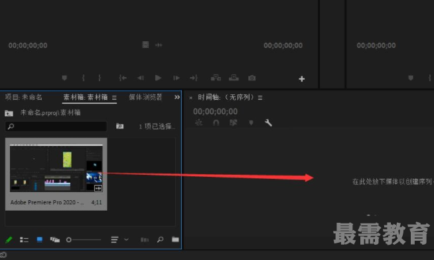
Task: Toggle project write lock pencil icon
Action: pos(9,239)
